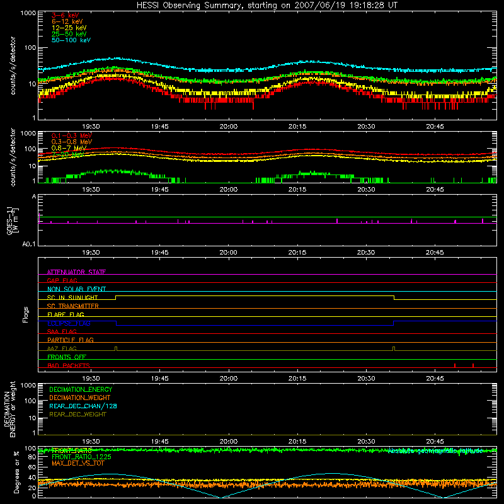
Task: Click the 7-20 MeV legend label
Action: tap(68, 154)
